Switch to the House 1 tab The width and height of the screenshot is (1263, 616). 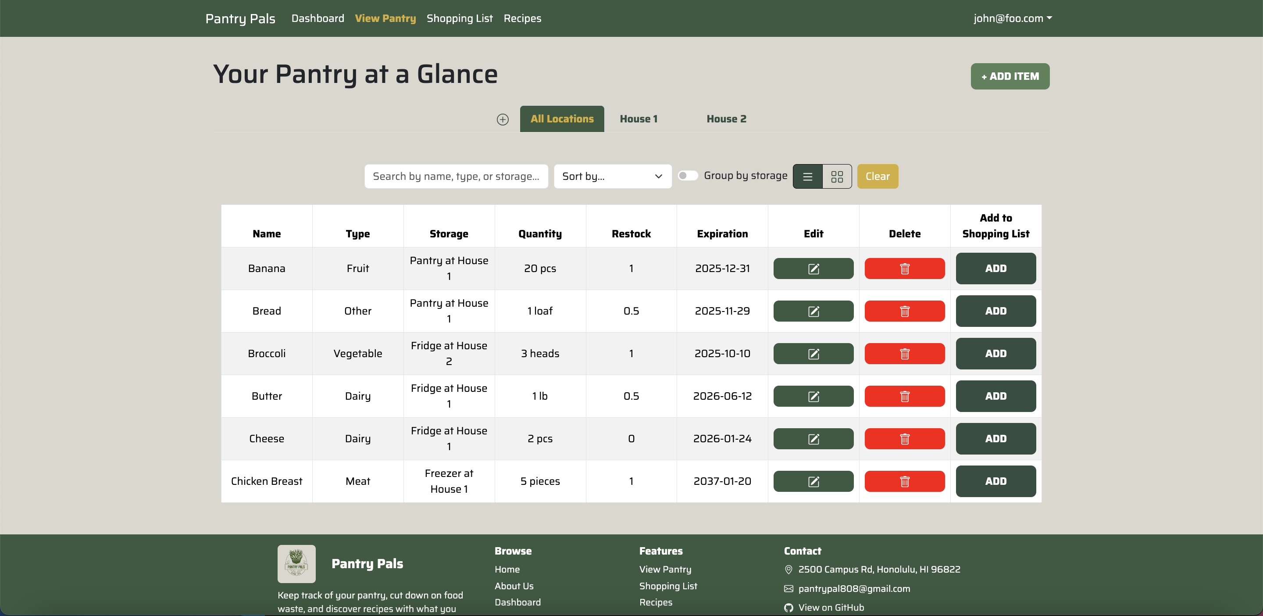tap(638, 119)
